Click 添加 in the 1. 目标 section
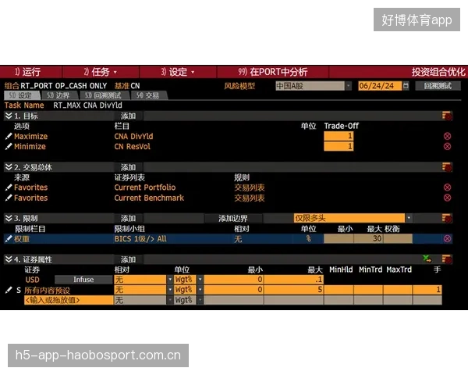The height and width of the screenshot is (375, 468). coord(129,116)
